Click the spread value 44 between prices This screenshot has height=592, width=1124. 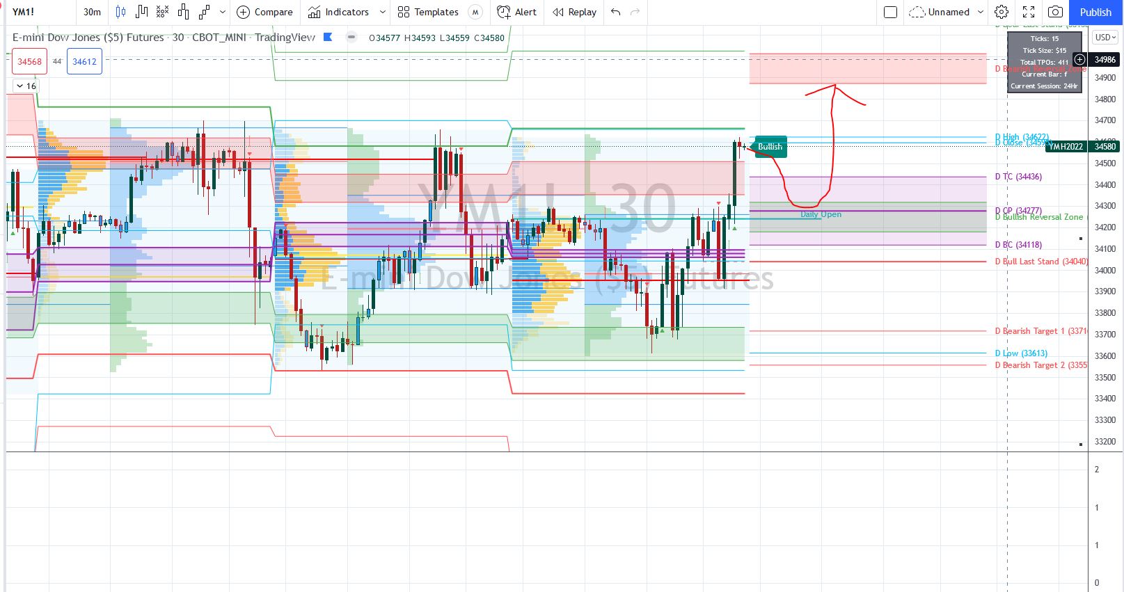coord(57,61)
